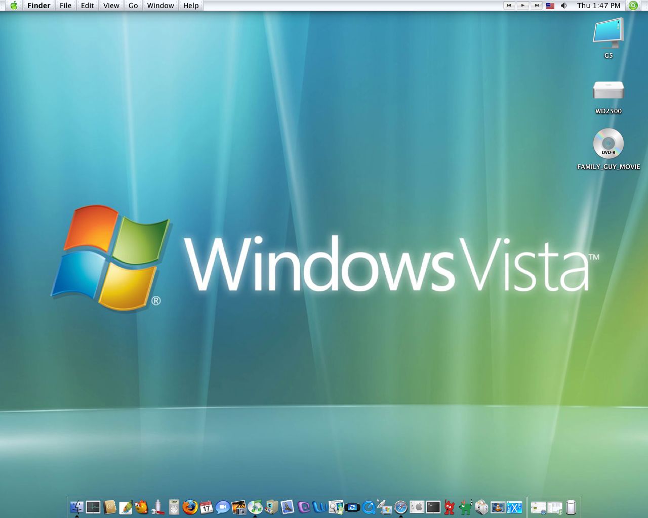
Task: Open Toast toaster icon in dock
Action: (x=482, y=507)
